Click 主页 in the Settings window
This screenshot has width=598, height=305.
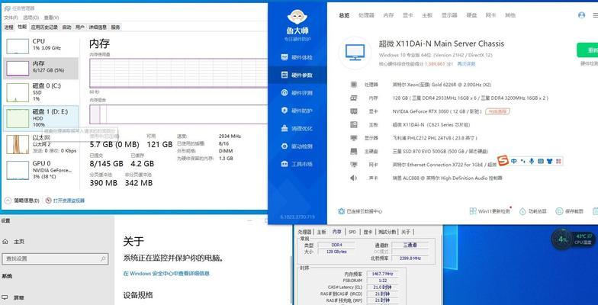coord(14,241)
